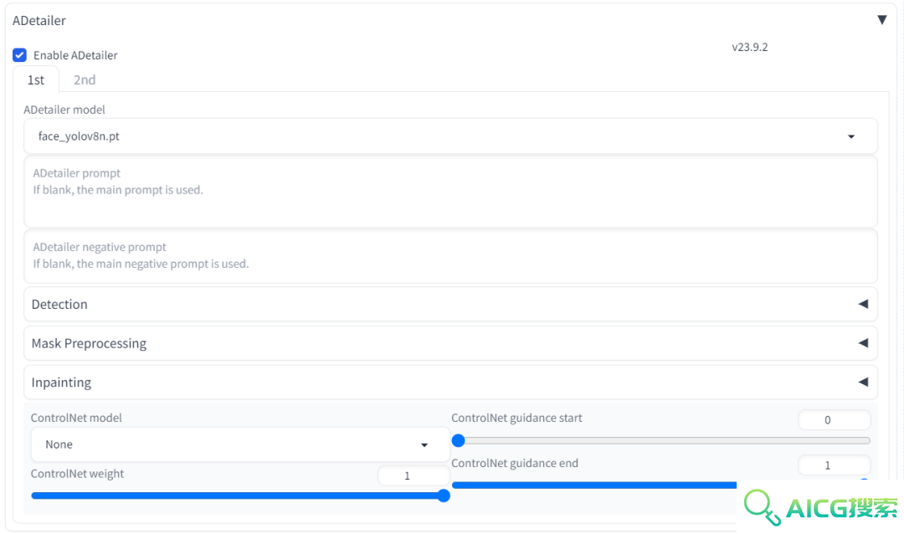Switch to the 1st tab
The height and width of the screenshot is (534, 904).
point(36,80)
